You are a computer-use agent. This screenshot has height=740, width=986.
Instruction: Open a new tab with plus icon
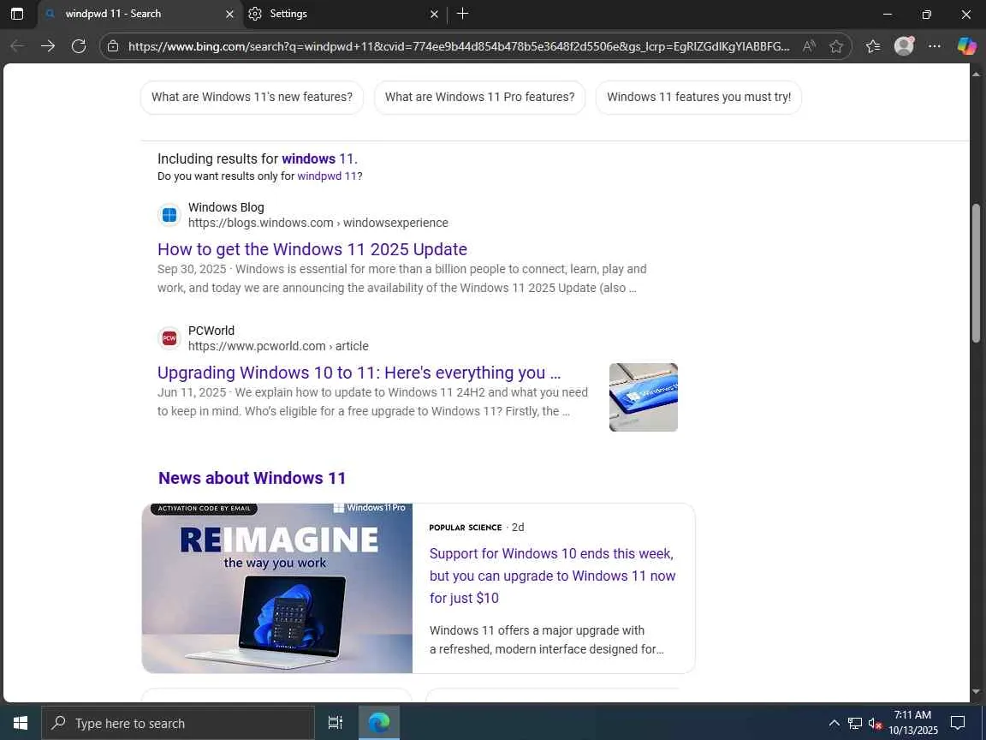click(462, 14)
